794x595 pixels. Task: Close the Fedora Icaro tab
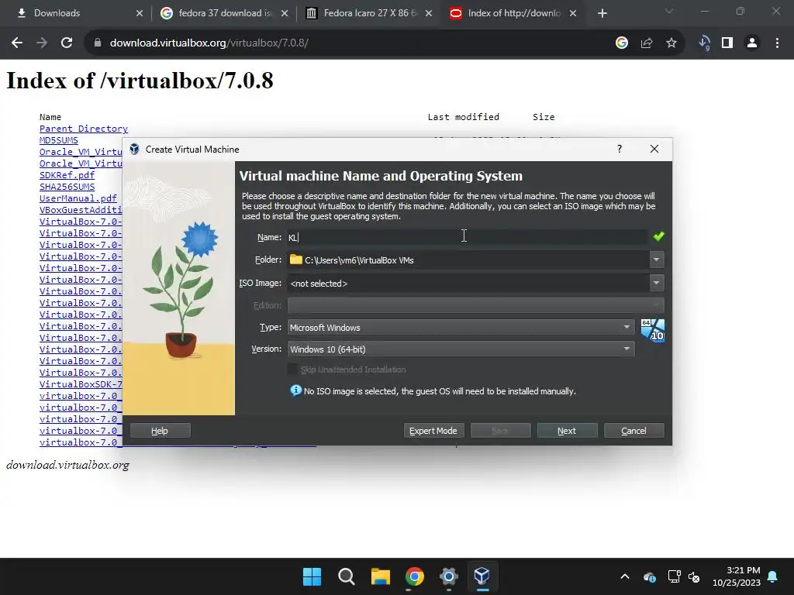(x=428, y=13)
